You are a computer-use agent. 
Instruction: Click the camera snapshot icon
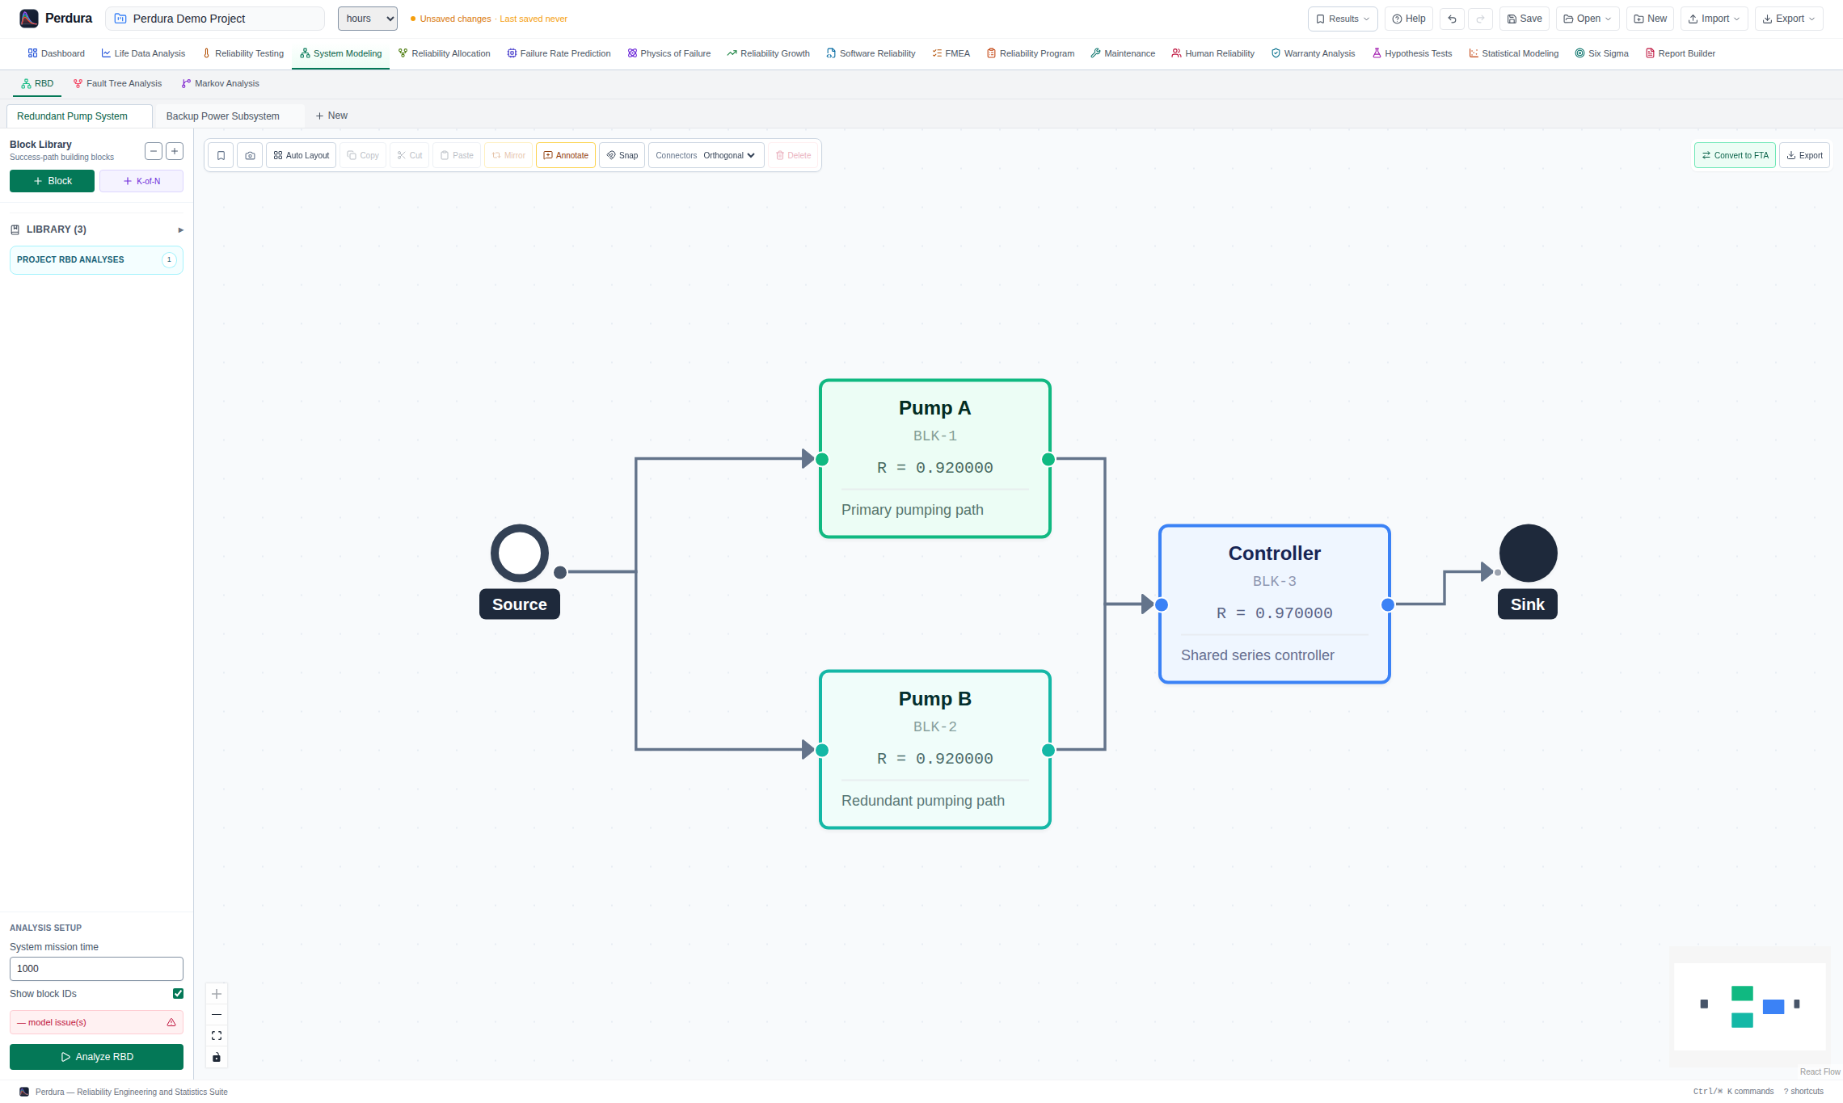pyautogui.click(x=250, y=155)
